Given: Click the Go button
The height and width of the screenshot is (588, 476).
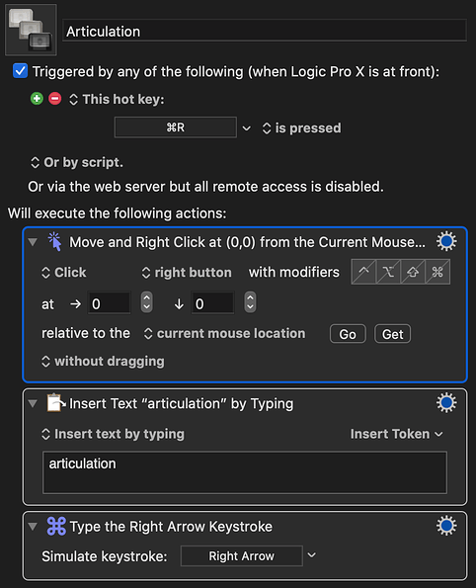Looking at the screenshot, I should (348, 334).
